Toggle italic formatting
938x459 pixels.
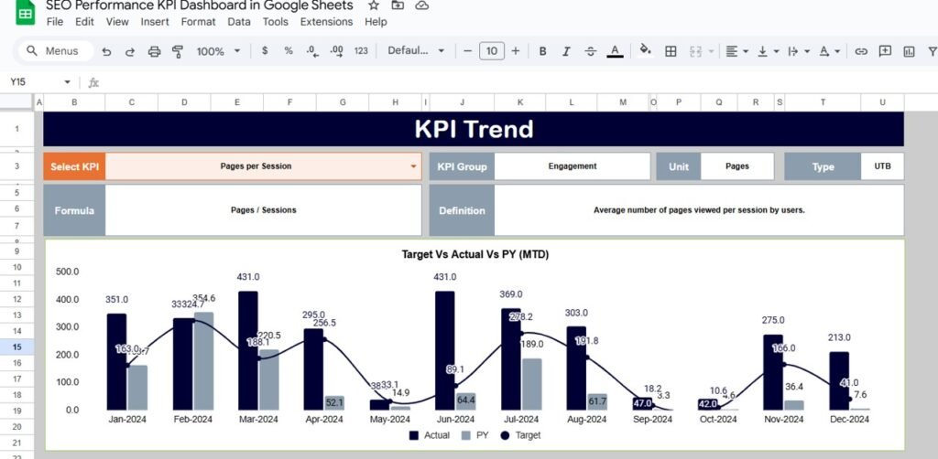[x=567, y=51]
